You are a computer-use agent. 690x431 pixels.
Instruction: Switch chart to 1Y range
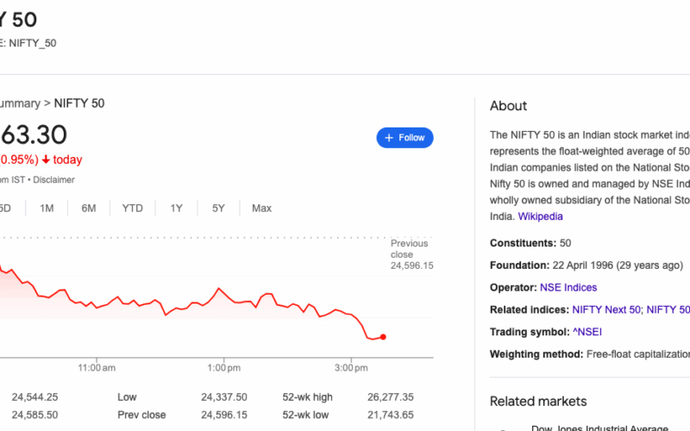click(x=176, y=208)
